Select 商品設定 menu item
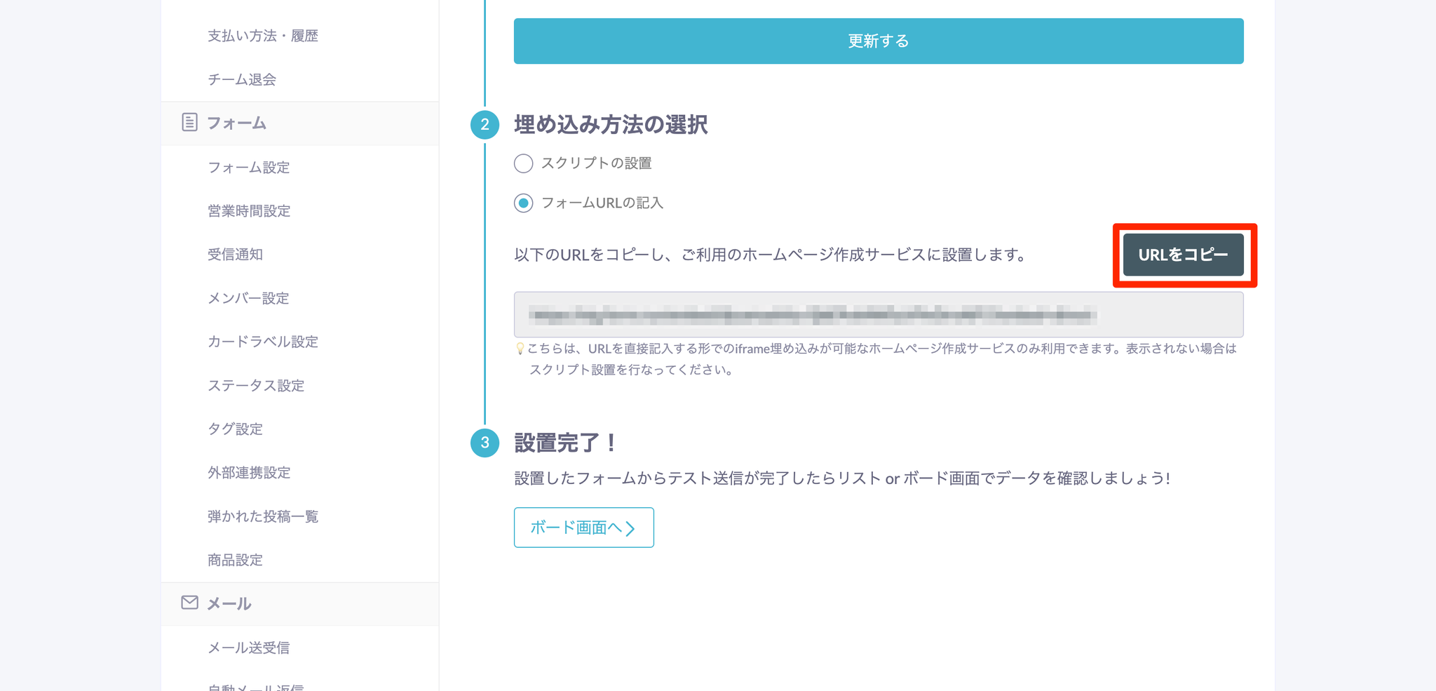The image size is (1436, 691). pyautogui.click(x=235, y=560)
